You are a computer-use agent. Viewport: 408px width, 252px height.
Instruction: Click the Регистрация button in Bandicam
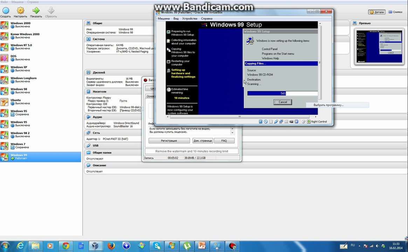[x=169, y=141]
